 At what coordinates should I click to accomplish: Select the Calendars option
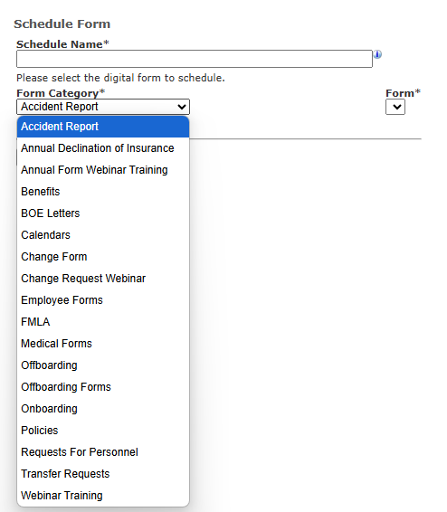(103, 235)
